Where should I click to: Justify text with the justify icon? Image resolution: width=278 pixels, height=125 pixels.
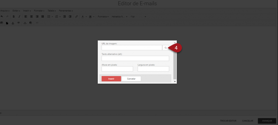(x=42, y=17)
